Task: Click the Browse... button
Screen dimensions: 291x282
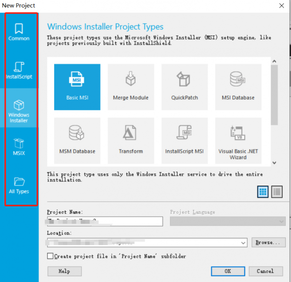Action: click(268, 243)
